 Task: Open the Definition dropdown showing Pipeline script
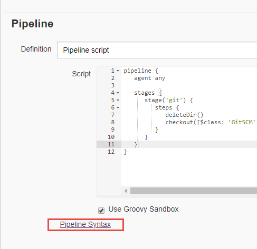pyautogui.click(x=157, y=50)
